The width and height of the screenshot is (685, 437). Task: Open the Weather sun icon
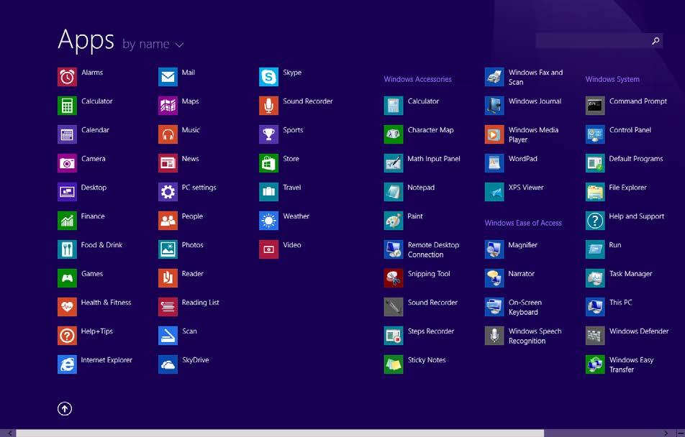click(x=268, y=221)
